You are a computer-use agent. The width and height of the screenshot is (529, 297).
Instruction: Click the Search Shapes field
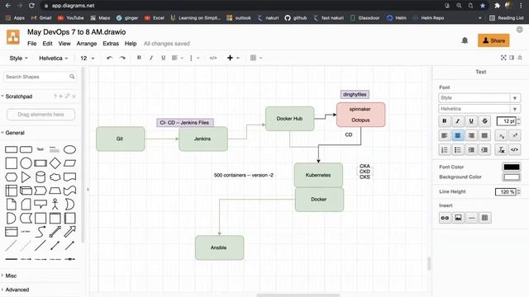tap(40, 77)
